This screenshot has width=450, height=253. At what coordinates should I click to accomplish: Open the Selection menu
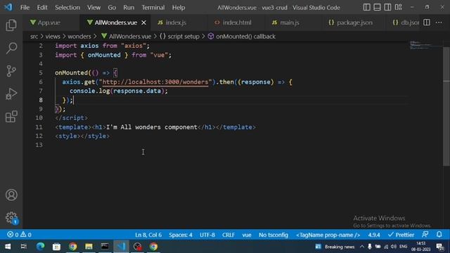tap(67, 8)
